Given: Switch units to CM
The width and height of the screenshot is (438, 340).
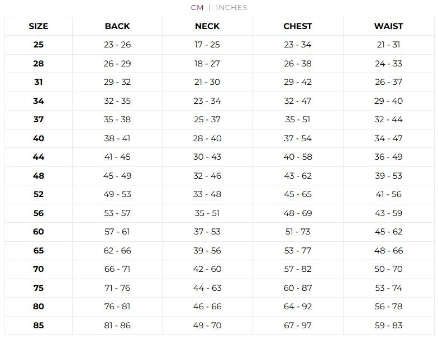Looking at the screenshot, I should 197,8.
